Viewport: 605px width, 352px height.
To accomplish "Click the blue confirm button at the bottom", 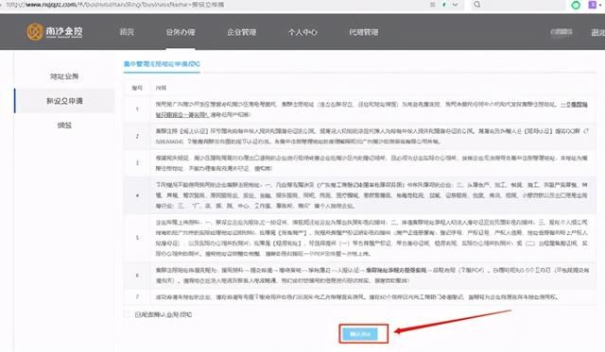I will (x=360, y=333).
